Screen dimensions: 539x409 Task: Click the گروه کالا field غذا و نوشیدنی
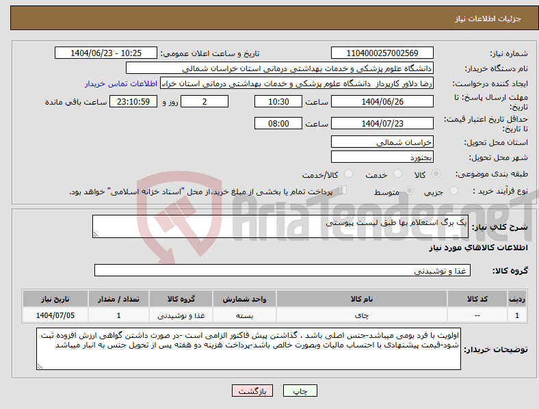click(282, 270)
